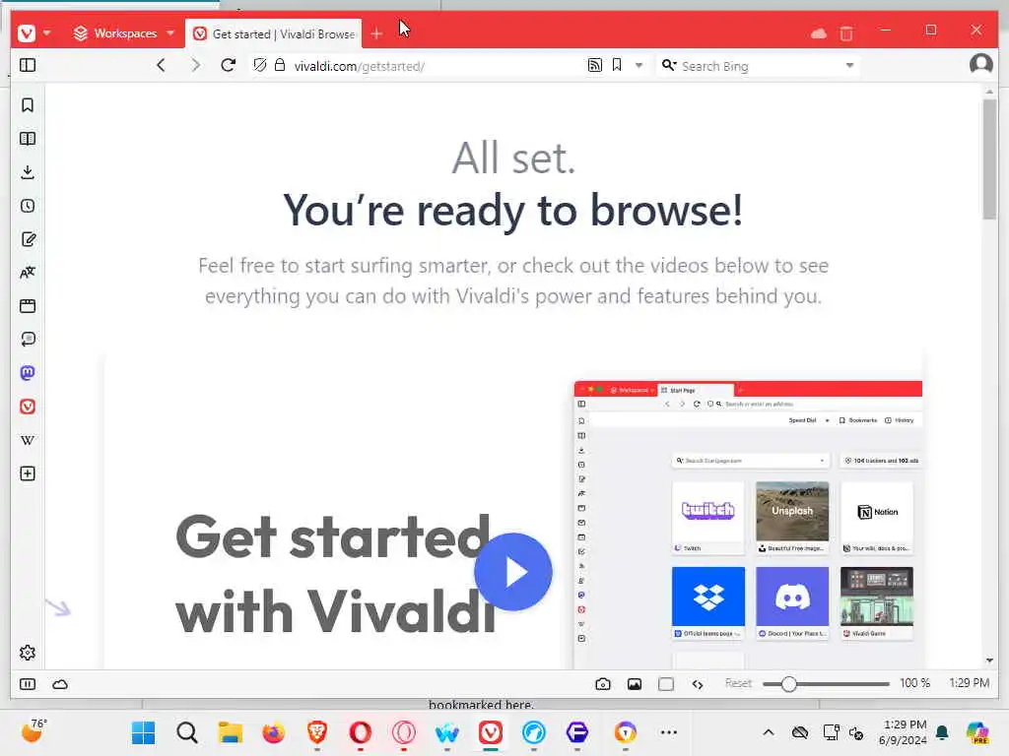Play the Get started with Vivaldi video
1009x756 pixels.
click(x=512, y=572)
